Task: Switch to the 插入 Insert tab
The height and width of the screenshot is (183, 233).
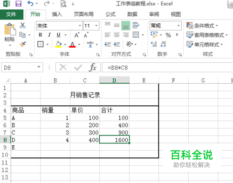Action: (x=57, y=14)
